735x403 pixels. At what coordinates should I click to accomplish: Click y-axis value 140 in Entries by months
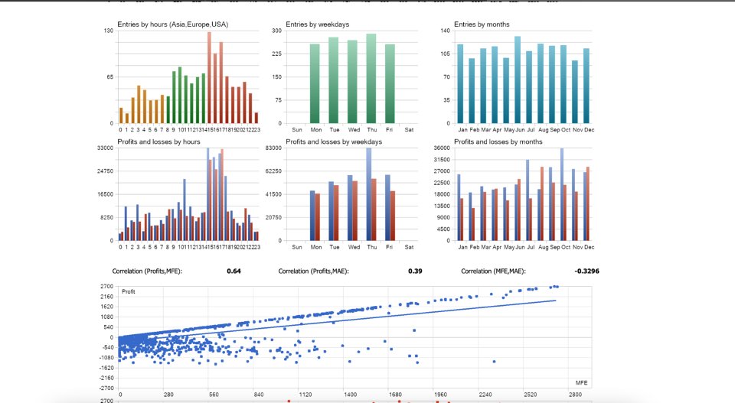click(x=445, y=31)
